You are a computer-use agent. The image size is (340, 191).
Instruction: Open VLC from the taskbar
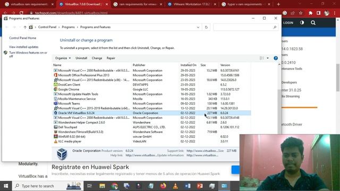coord(175,186)
